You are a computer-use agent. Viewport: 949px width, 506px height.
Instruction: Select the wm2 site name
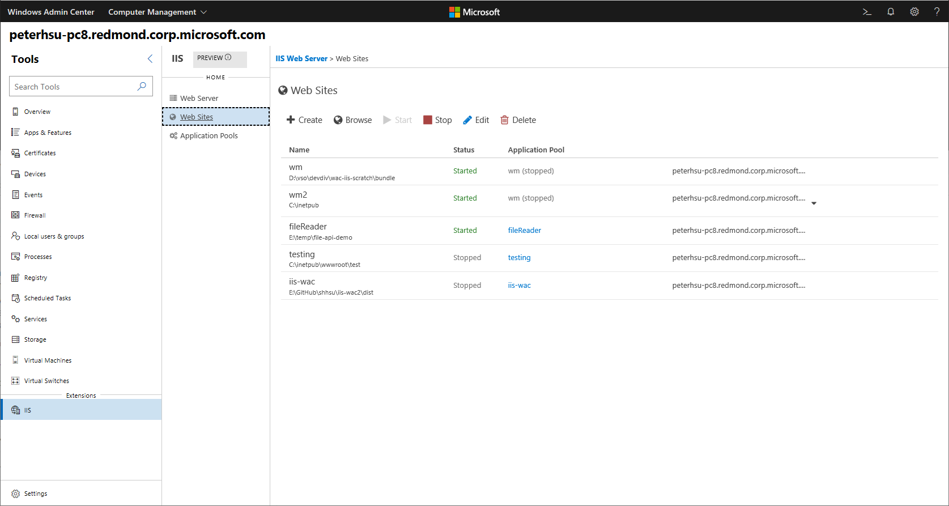click(298, 195)
